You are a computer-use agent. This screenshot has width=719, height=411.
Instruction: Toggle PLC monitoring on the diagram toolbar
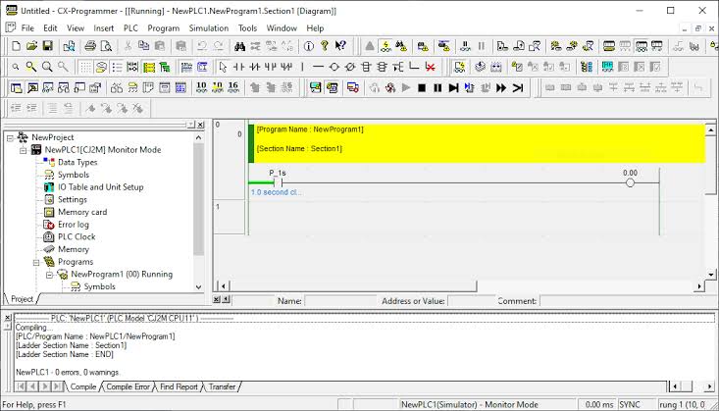click(x=459, y=67)
